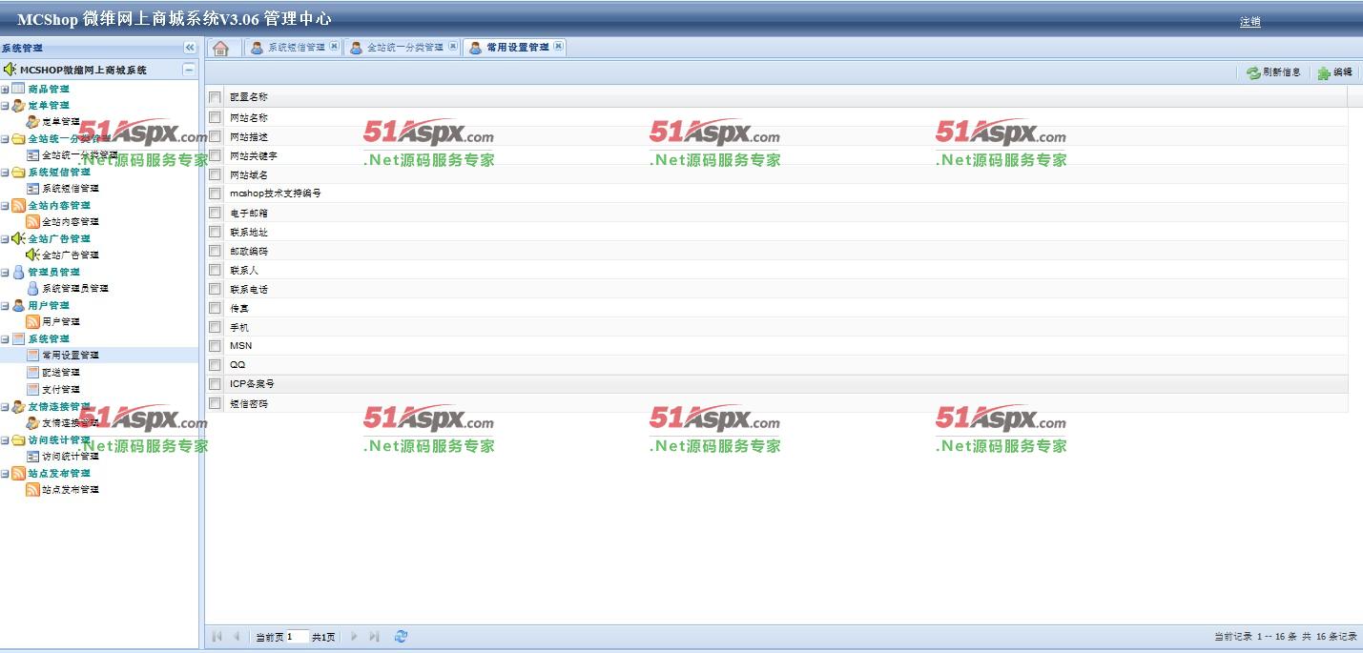
Task: Collapse the MCSHOP微维网上商城系统 panel
Action: [x=189, y=70]
